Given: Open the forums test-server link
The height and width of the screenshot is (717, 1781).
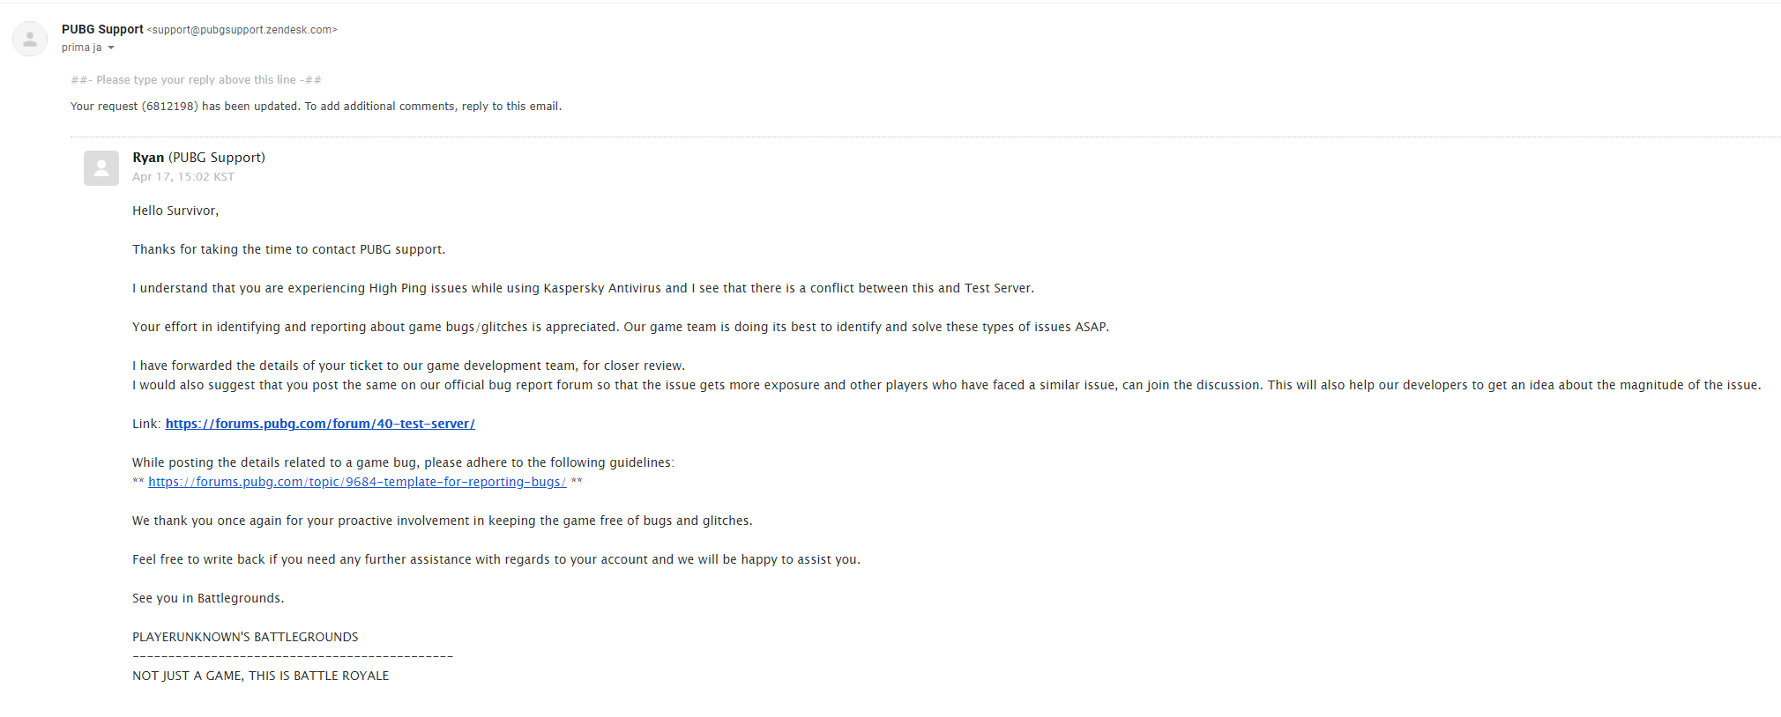Looking at the screenshot, I should click(x=320, y=424).
